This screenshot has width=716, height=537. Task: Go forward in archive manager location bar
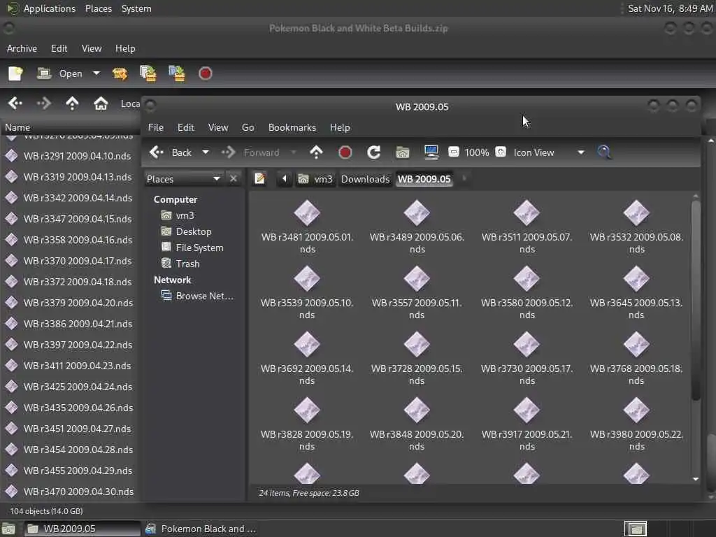pyautogui.click(x=44, y=103)
